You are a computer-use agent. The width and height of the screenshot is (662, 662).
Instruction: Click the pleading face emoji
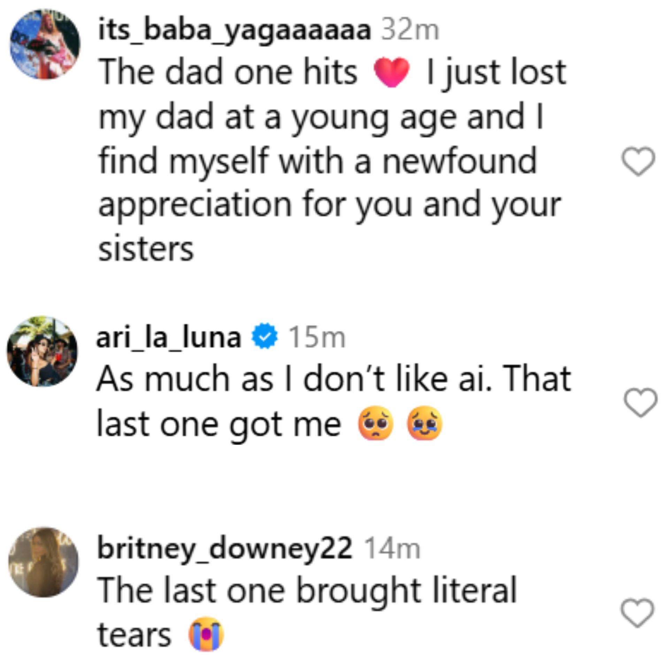pos(376,423)
